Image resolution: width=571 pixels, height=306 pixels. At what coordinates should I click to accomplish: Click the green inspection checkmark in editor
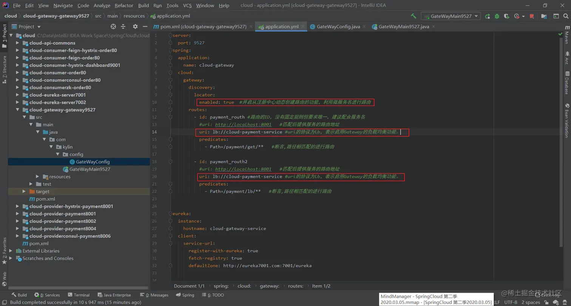[560, 34]
